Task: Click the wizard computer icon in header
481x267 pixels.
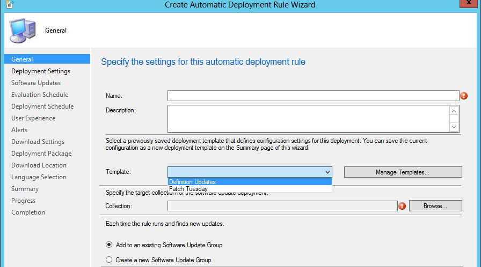Action: [22, 30]
